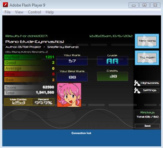The image size is (163, 148).
Task: Click the Replays Total 106 / 150 text
Action: 148,117
